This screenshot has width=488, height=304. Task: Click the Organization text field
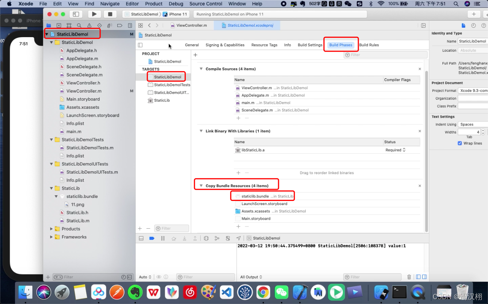pyautogui.click(x=473, y=99)
